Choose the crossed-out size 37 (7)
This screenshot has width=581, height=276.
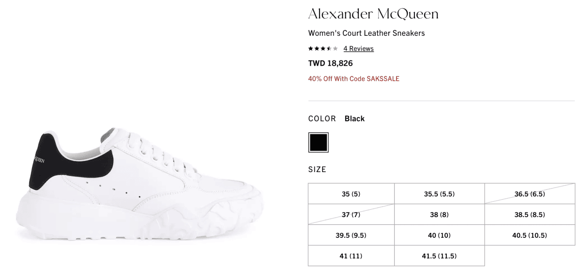click(x=351, y=215)
